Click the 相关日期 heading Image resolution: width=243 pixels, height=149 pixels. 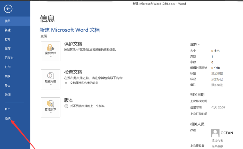[x=197, y=94]
